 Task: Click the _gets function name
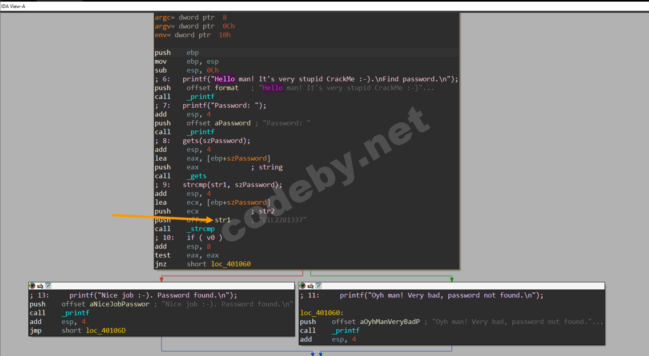pyautogui.click(x=196, y=176)
